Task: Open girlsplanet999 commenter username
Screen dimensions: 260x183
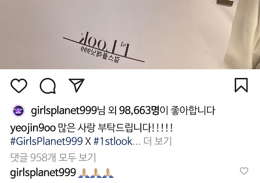Action: click(43, 172)
